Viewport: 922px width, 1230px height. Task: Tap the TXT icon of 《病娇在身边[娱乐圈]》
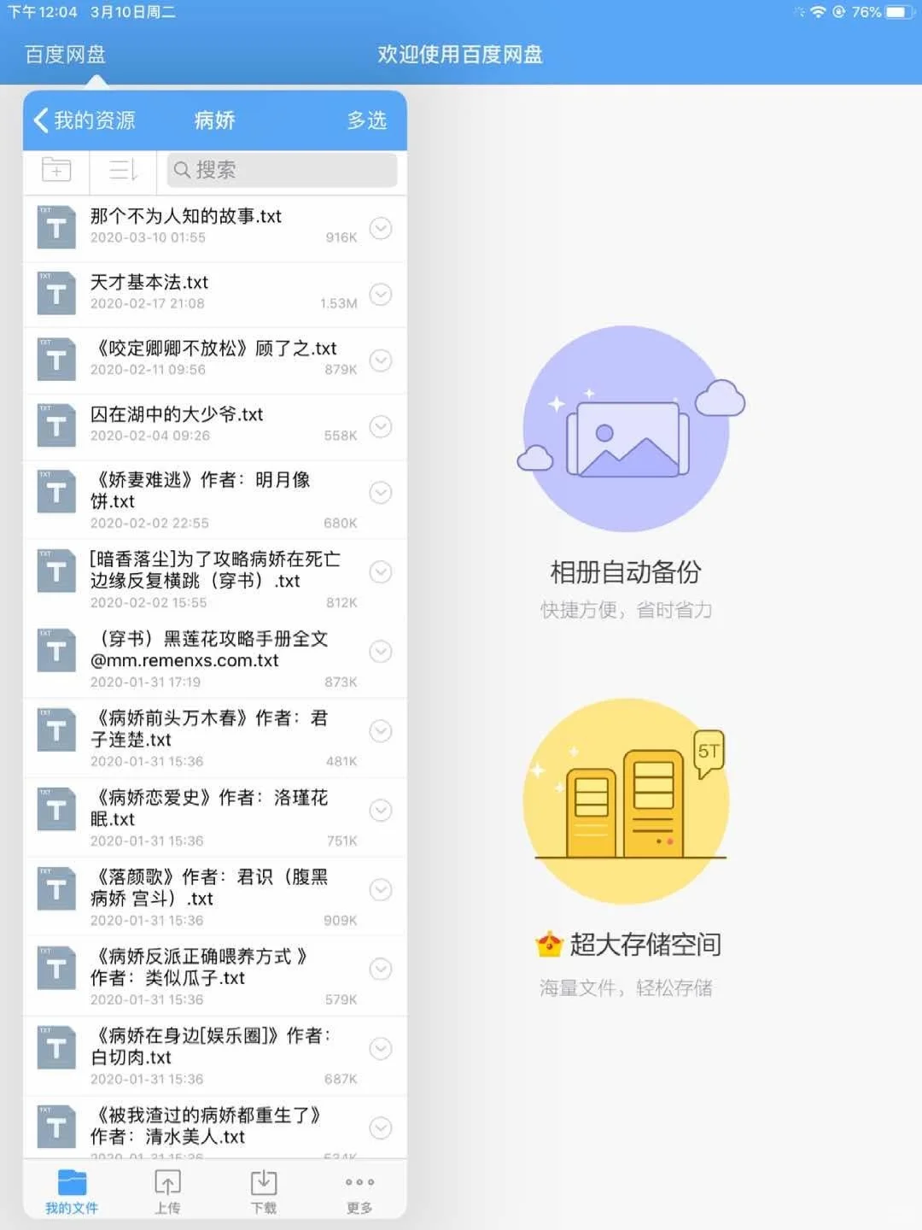coord(56,1047)
